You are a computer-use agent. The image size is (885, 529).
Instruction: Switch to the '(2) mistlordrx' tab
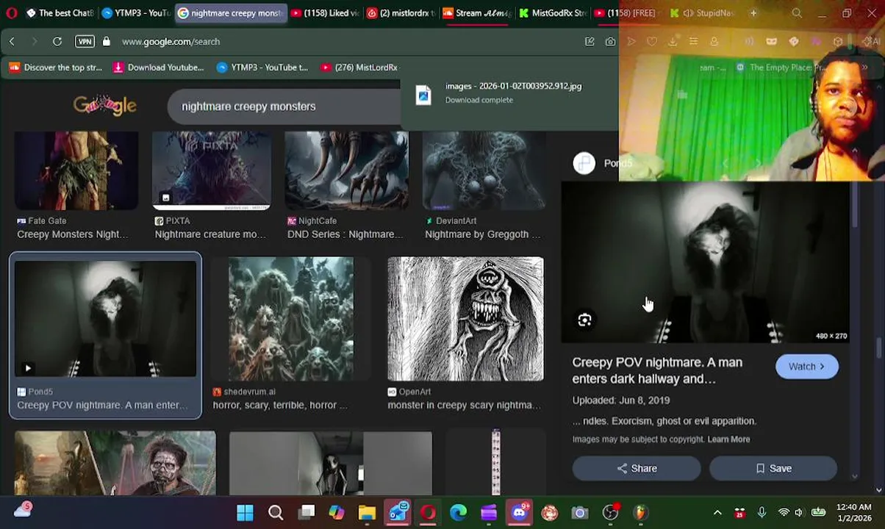coord(401,13)
